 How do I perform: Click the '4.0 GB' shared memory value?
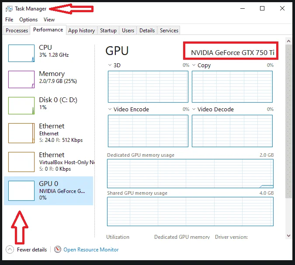tap(267, 193)
